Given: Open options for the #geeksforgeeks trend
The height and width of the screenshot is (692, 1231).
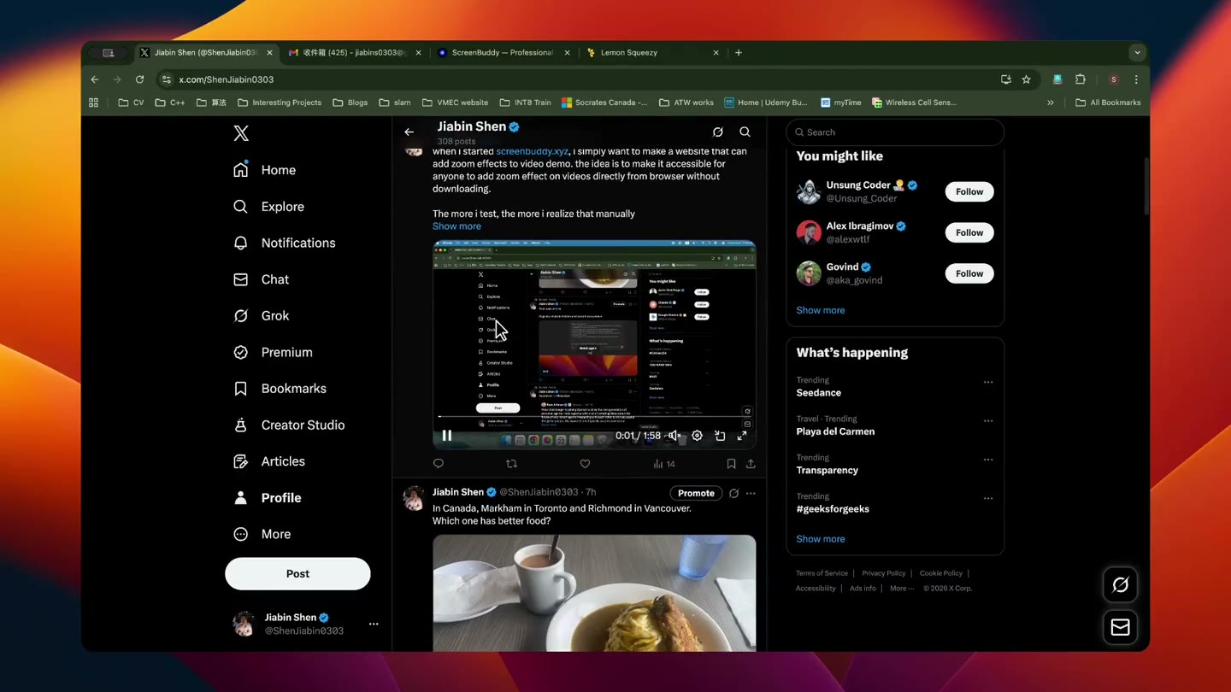Looking at the screenshot, I should (988, 498).
